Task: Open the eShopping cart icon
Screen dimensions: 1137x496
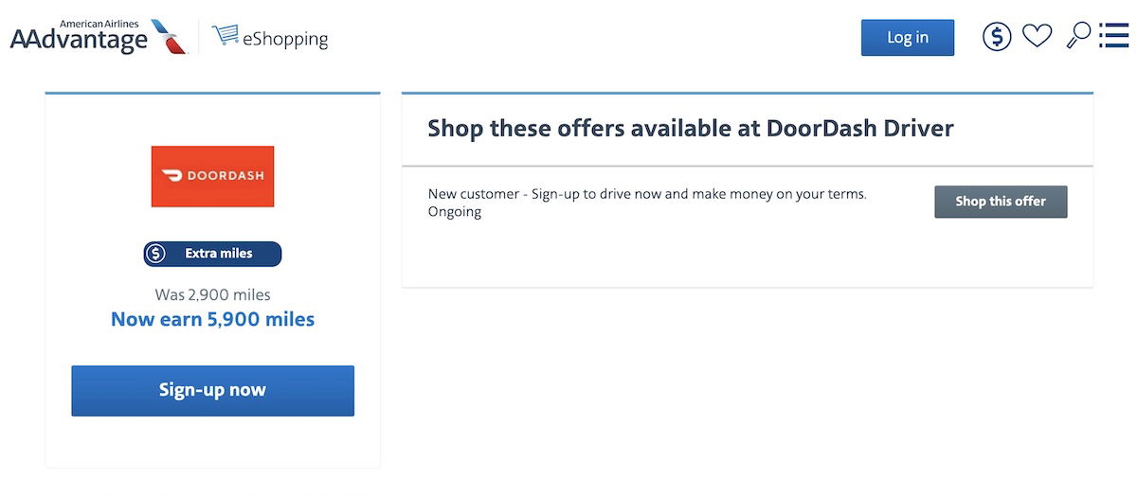Action: click(226, 36)
